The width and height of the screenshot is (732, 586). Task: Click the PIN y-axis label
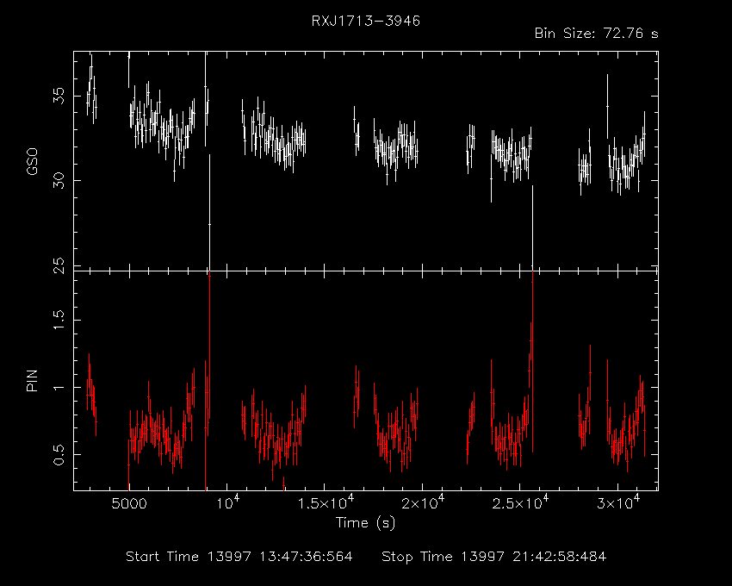(32, 380)
